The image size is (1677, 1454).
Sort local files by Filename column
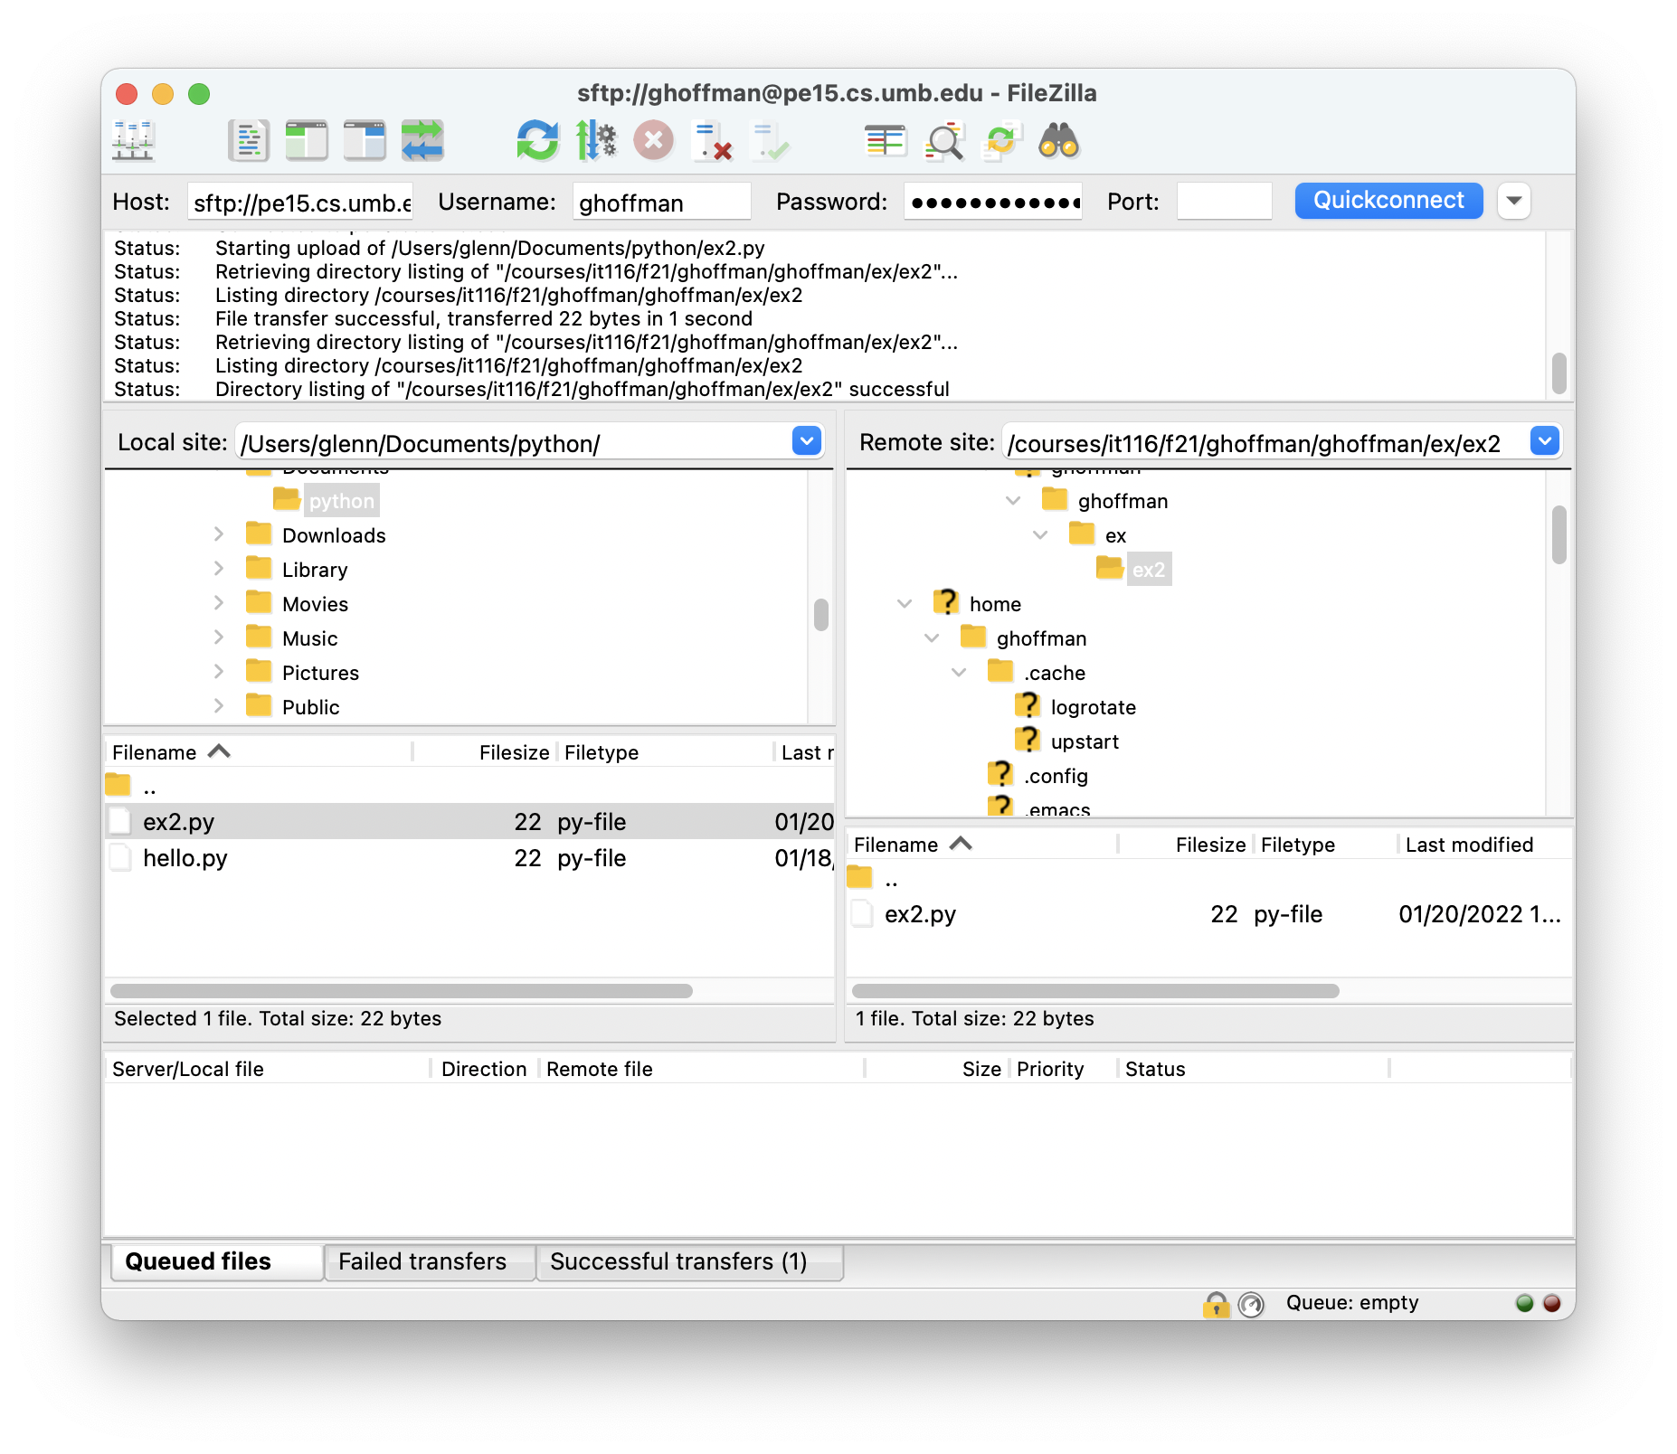pos(259,752)
